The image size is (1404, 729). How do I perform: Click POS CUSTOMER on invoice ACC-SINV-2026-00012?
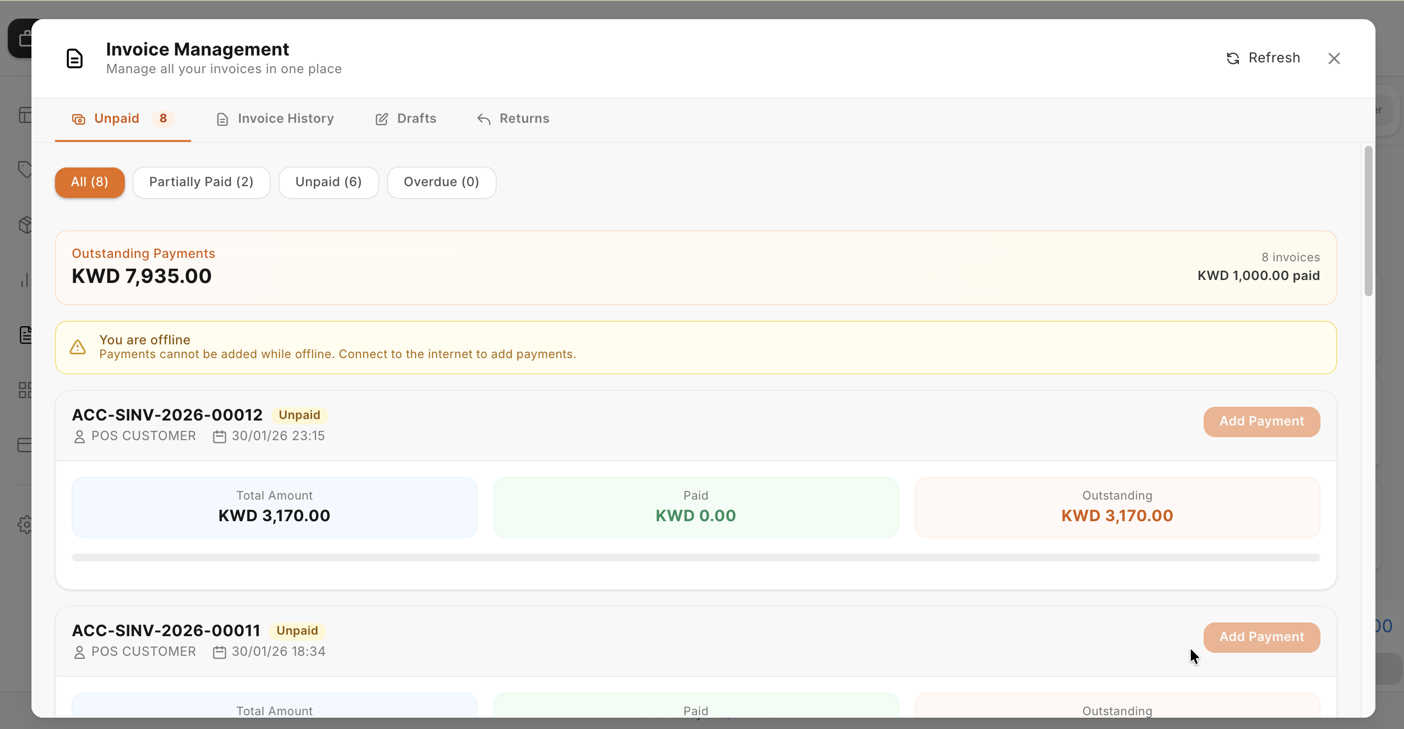(144, 436)
